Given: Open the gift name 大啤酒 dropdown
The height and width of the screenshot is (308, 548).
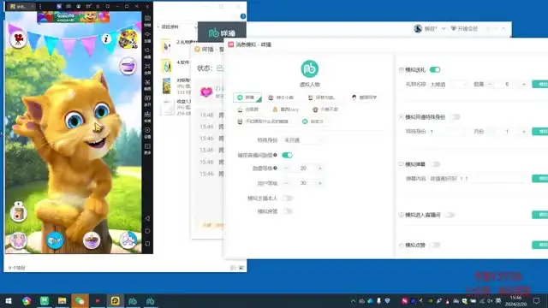Looking at the screenshot, I should point(449,84).
